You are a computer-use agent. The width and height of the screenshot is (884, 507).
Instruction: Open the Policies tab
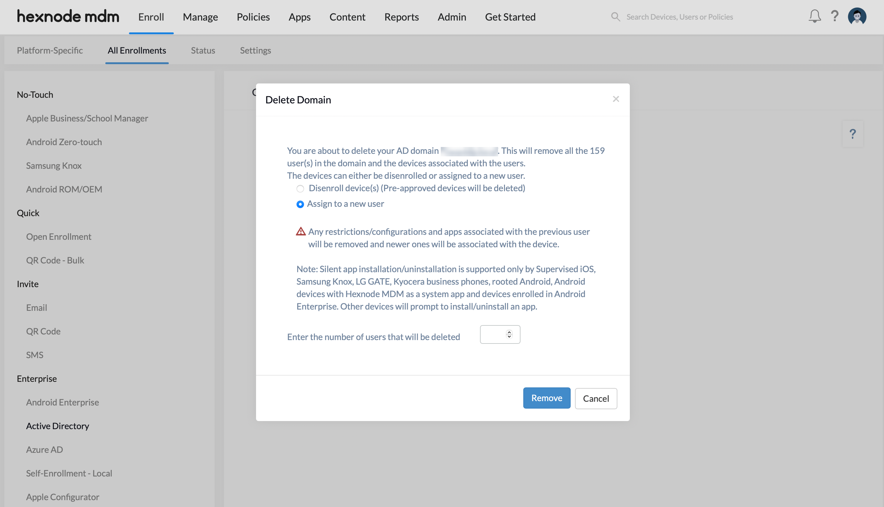click(253, 17)
